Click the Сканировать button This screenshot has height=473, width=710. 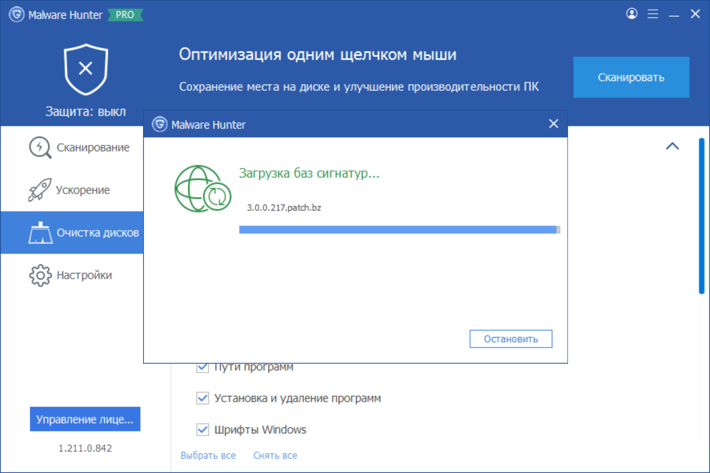[x=631, y=77]
